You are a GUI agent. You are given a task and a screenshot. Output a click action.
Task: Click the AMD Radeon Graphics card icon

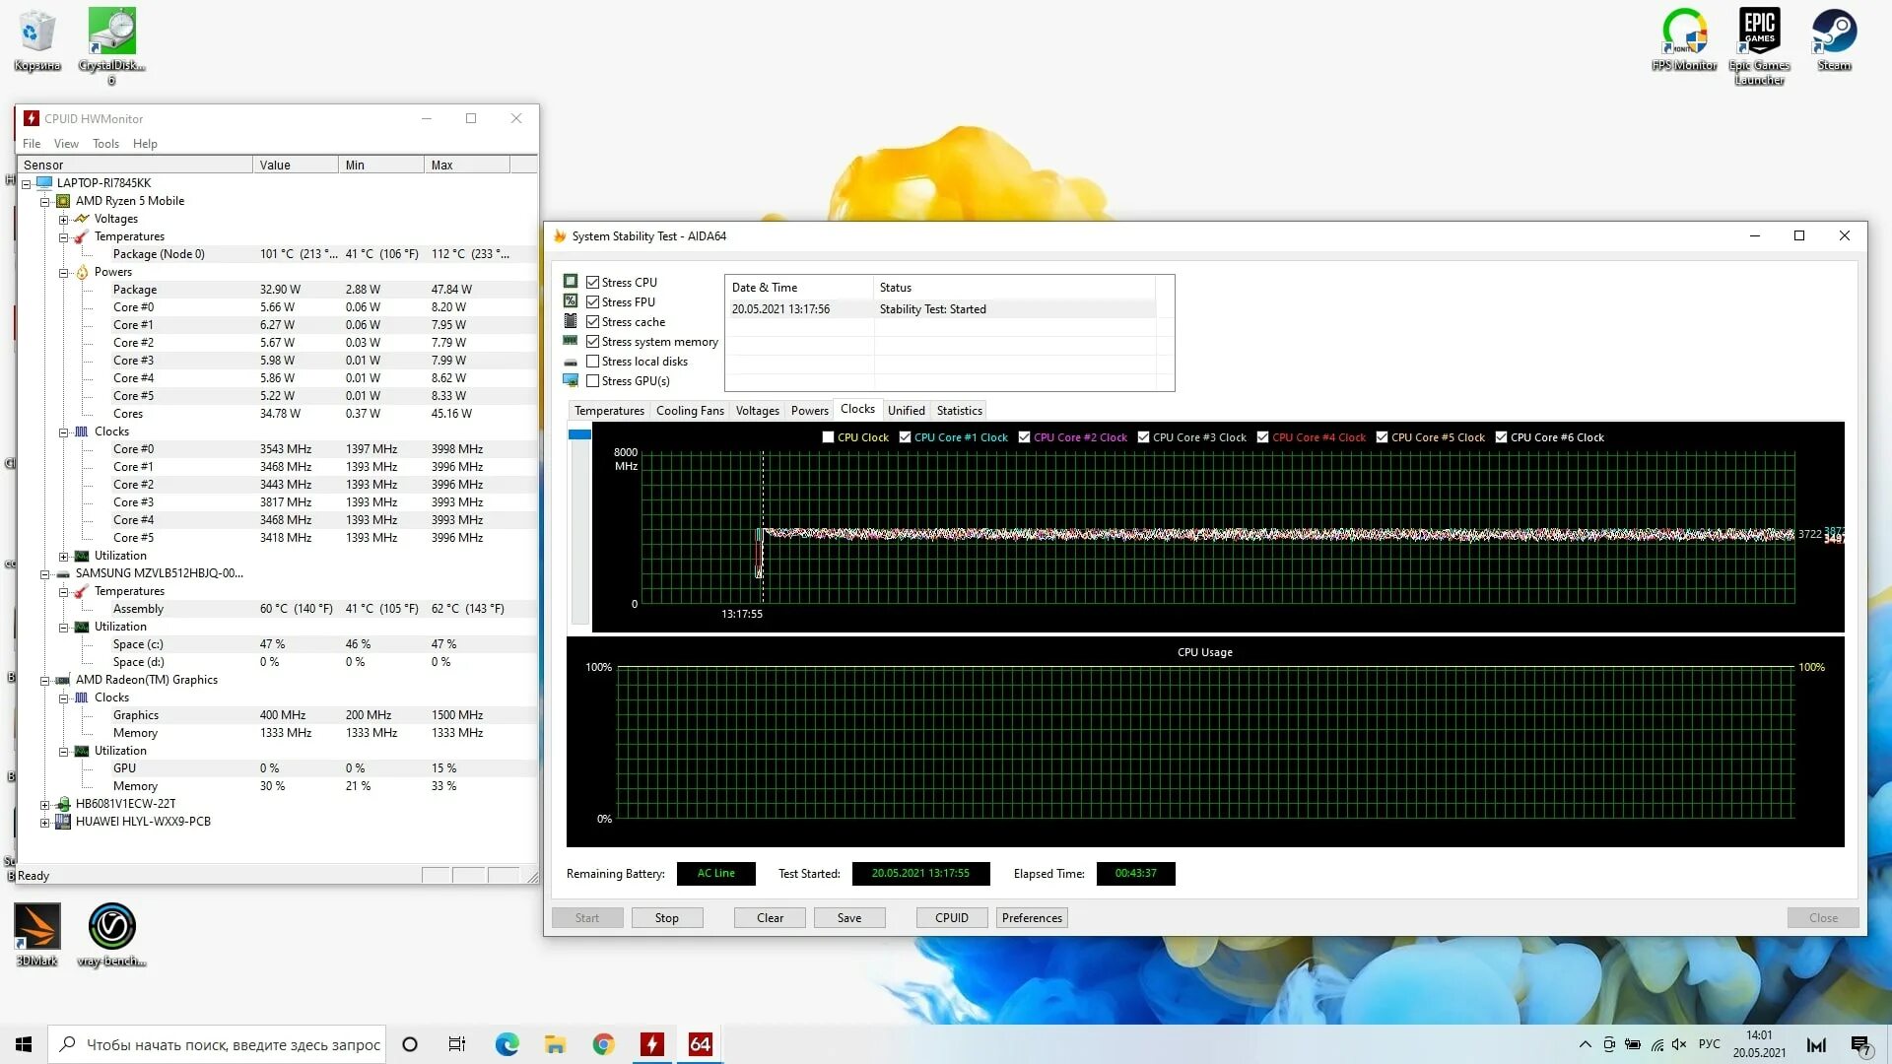pyautogui.click(x=63, y=680)
